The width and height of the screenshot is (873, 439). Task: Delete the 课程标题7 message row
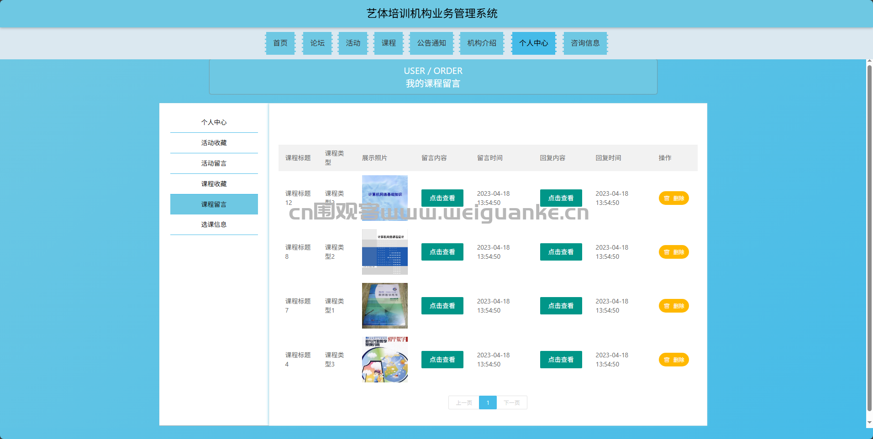pos(674,306)
